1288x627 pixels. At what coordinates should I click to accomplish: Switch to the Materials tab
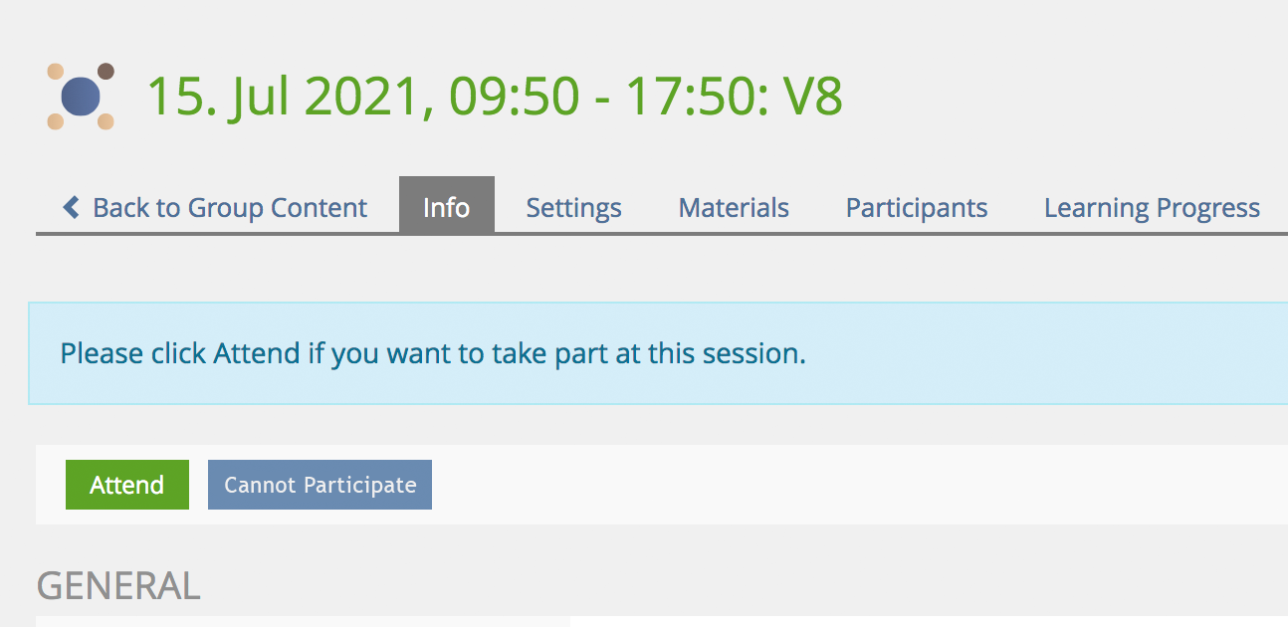coord(734,208)
